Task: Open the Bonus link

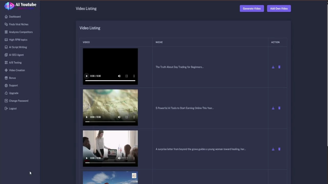Action: click(x=12, y=78)
